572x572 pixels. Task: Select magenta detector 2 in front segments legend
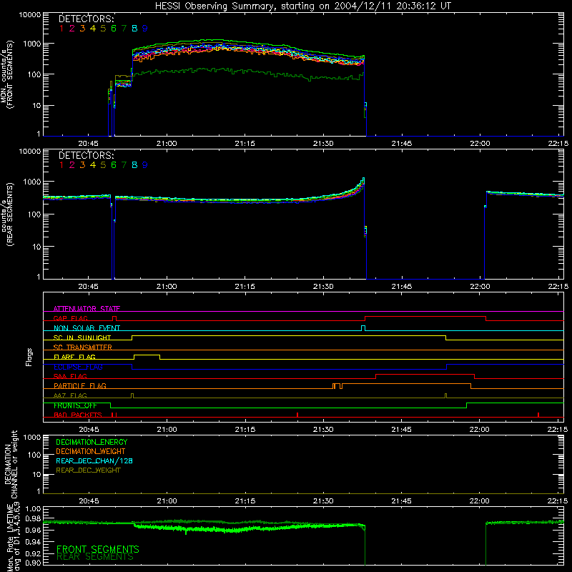(x=72, y=28)
